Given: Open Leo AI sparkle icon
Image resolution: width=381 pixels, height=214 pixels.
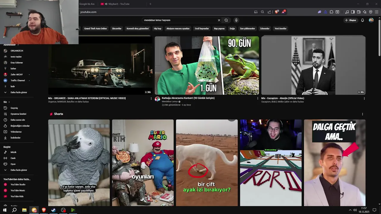Looking at the screenshot, I should (x=365, y=12).
